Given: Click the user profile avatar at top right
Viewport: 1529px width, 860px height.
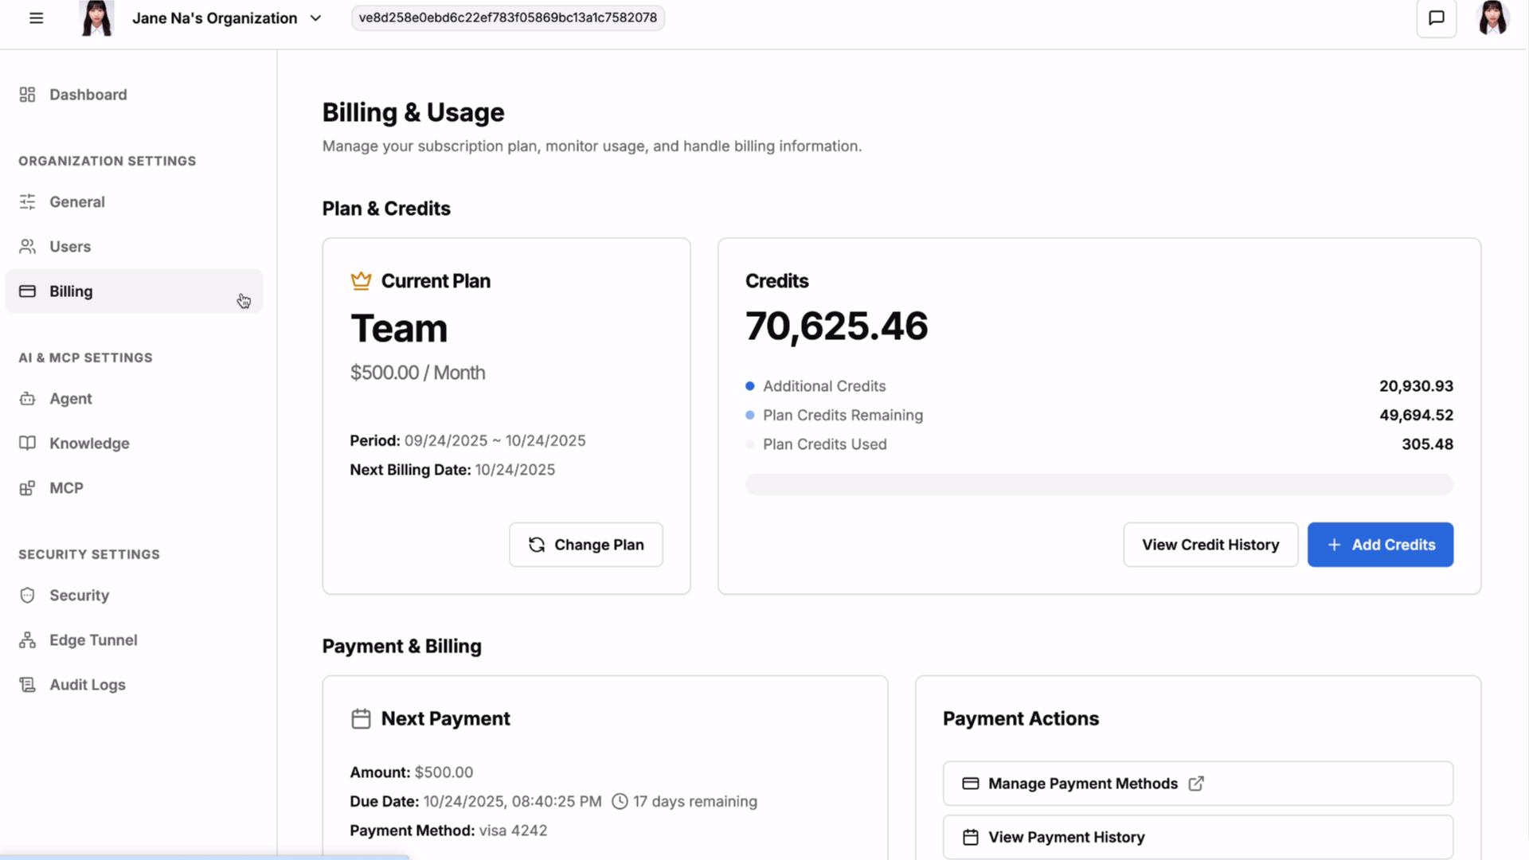Looking at the screenshot, I should tap(1492, 18).
